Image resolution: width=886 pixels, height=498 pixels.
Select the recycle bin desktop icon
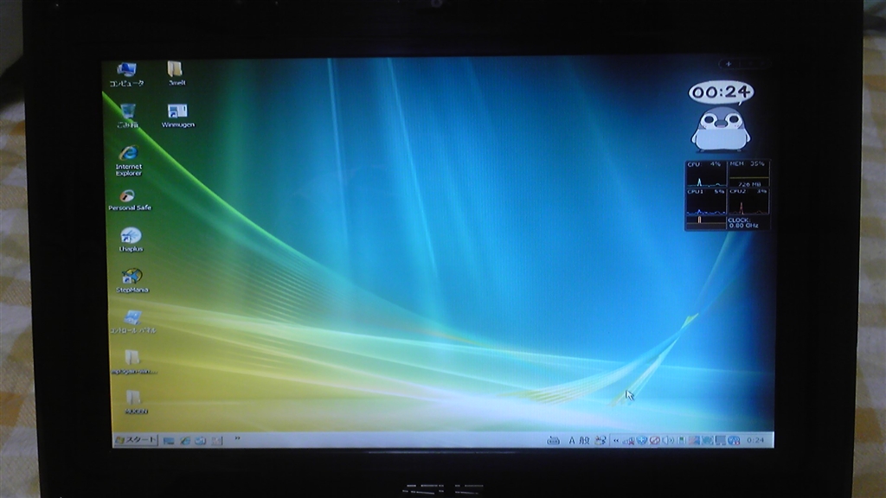coord(128,115)
